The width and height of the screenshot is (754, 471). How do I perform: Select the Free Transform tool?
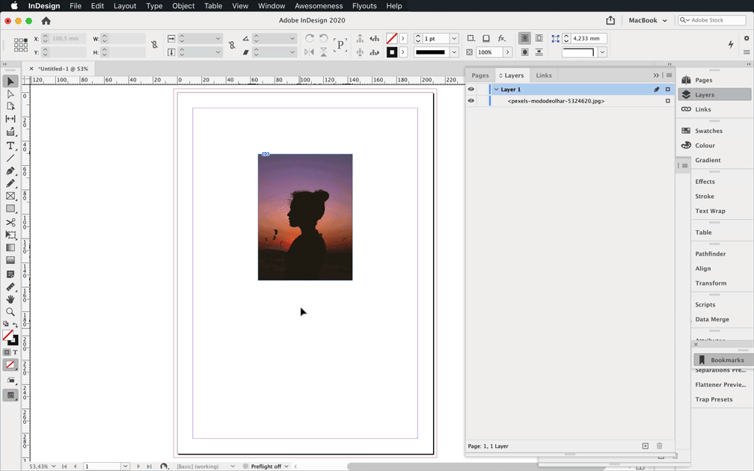(10, 235)
